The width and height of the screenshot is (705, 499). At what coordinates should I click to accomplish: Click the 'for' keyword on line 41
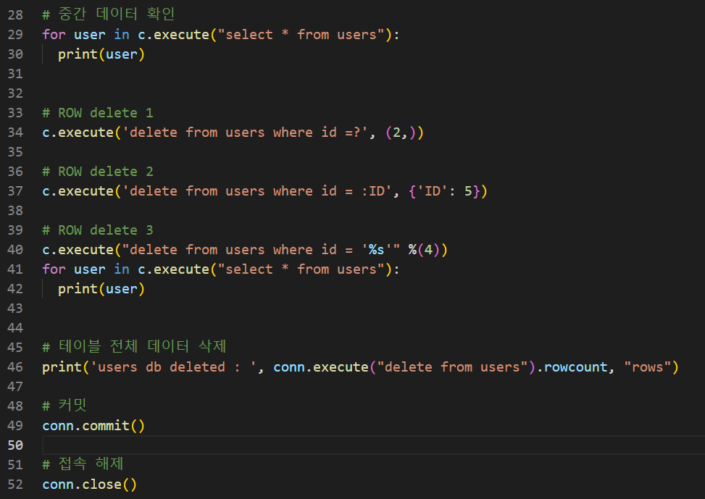pyautogui.click(x=54, y=269)
